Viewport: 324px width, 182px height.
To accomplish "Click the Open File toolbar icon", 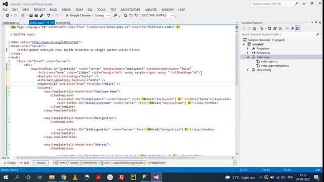I will [31, 16].
